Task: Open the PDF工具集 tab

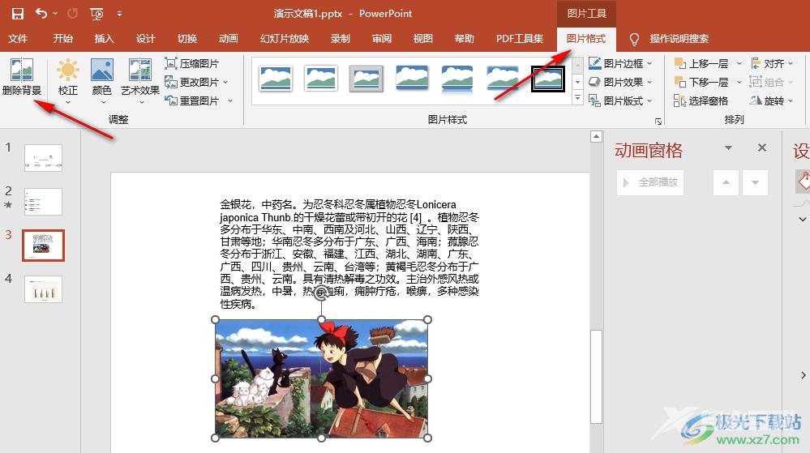Action: point(520,39)
